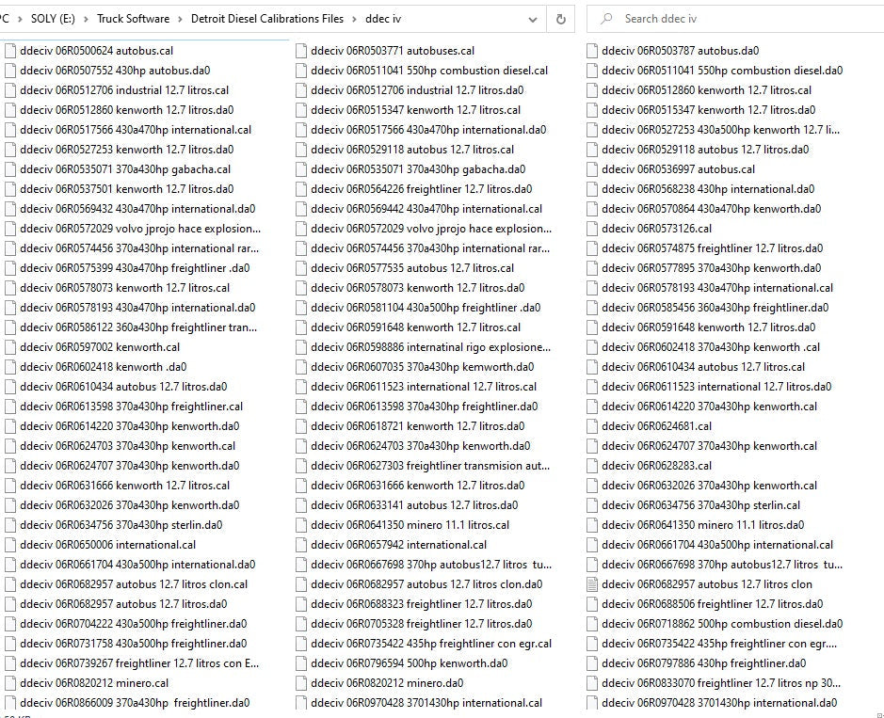884x718 pixels.
Task: Select the text document icon for 06R0682957 autobus clon
Action: pos(592,584)
